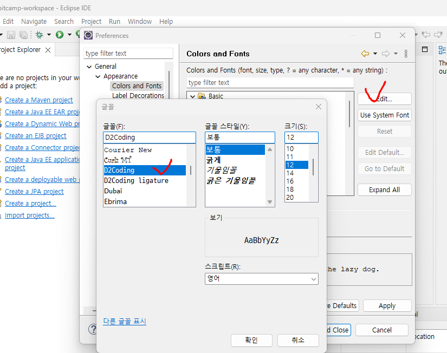Screen dimensions: 447x353
Task: Open the Window menu
Action: [x=140, y=21]
